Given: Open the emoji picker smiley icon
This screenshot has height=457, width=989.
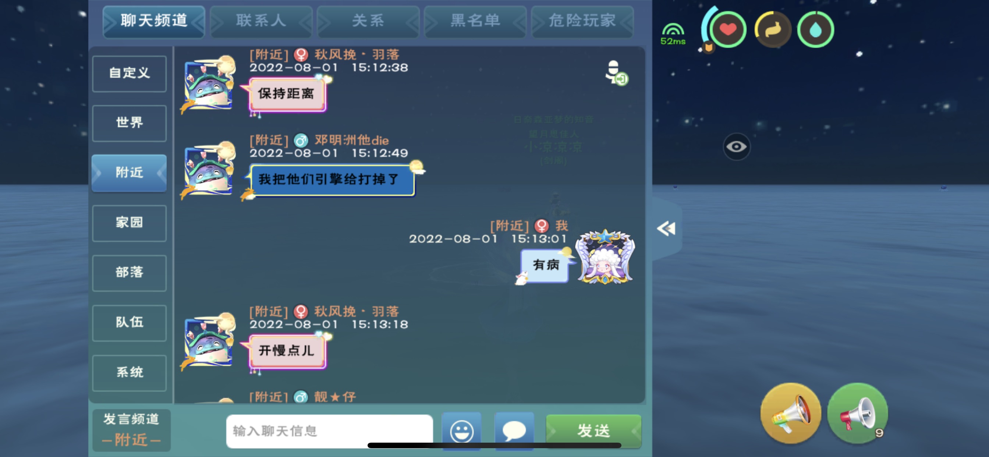Looking at the screenshot, I should click(461, 431).
